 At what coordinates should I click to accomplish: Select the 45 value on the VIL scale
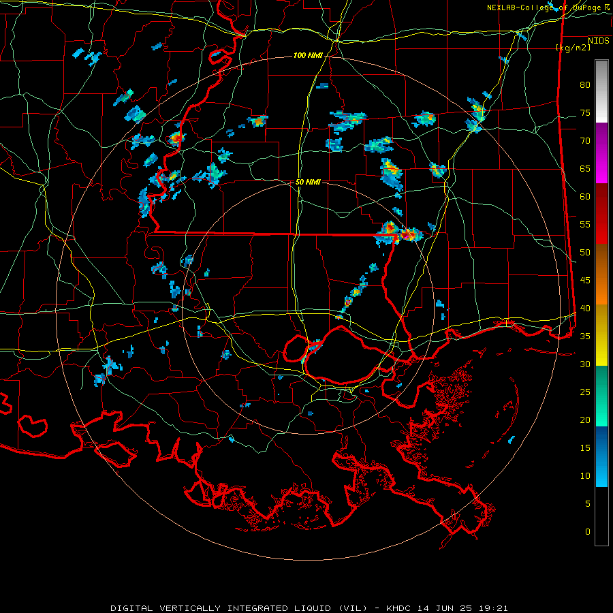tap(585, 281)
